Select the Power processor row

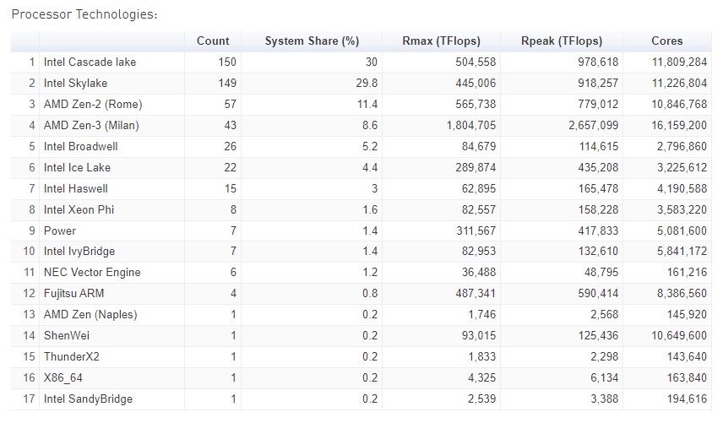[x=60, y=230]
